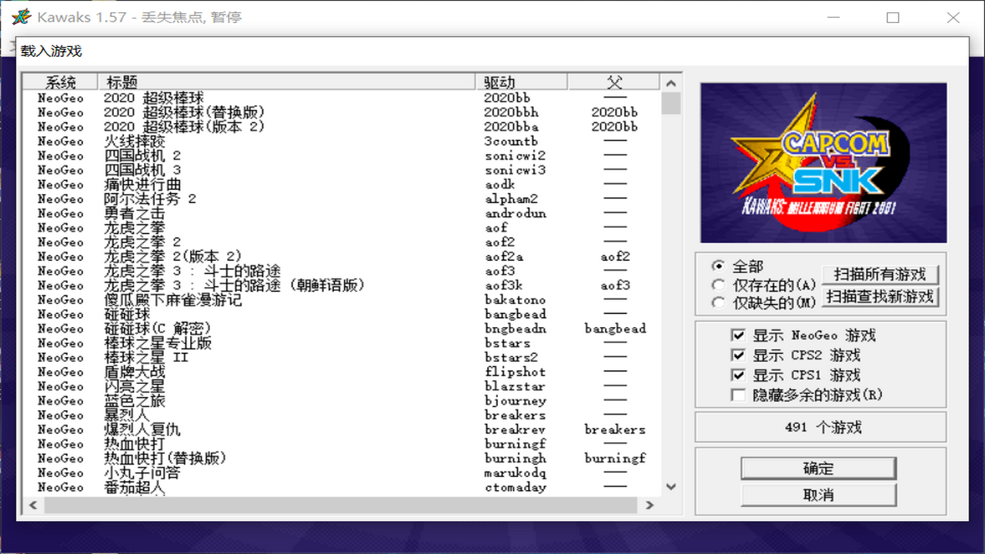This screenshot has width=985, height=554.
Task: Enable 隐藏多余的游戏(R)
Action: pyautogui.click(x=739, y=395)
